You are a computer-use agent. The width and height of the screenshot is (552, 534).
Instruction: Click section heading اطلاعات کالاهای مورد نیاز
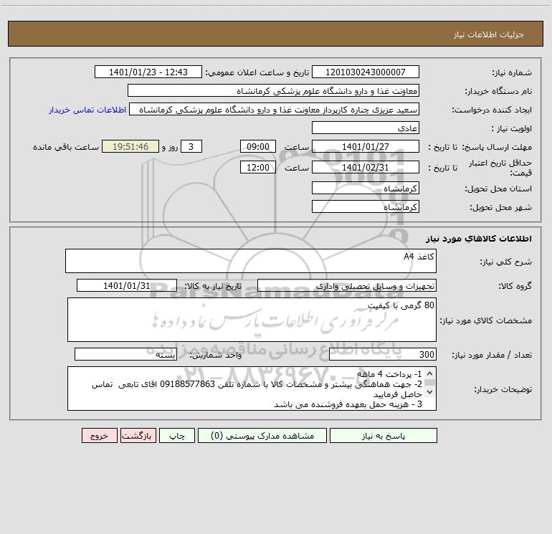479,239
